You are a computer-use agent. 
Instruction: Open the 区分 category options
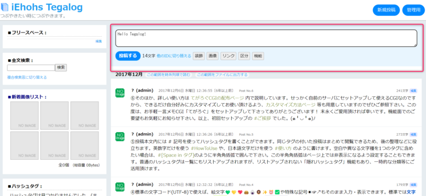point(244,56)
